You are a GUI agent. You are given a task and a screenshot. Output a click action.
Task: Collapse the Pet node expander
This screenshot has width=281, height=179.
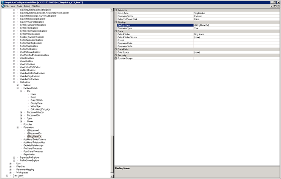tap(21, 91)
